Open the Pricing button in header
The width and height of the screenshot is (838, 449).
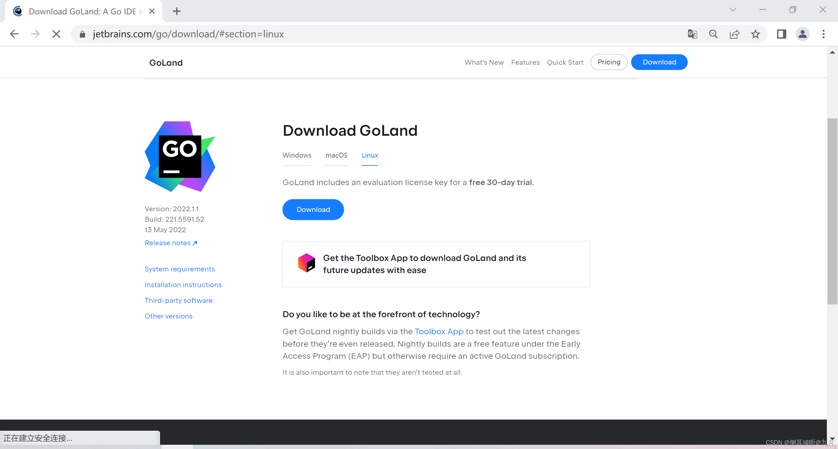pyautogui.click(x=609, y=62)
